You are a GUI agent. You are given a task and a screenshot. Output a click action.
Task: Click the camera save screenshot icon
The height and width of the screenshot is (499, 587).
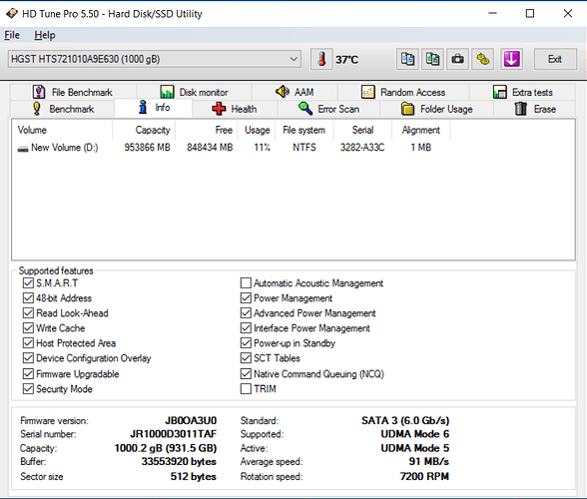tap(457, 59)
